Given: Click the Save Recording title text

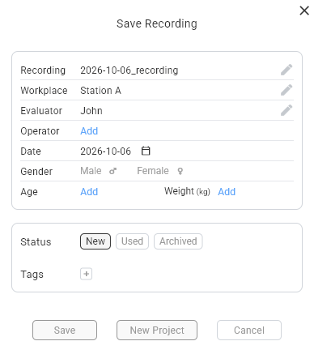Looking at the screenshot, I should [x=157, y=23].
